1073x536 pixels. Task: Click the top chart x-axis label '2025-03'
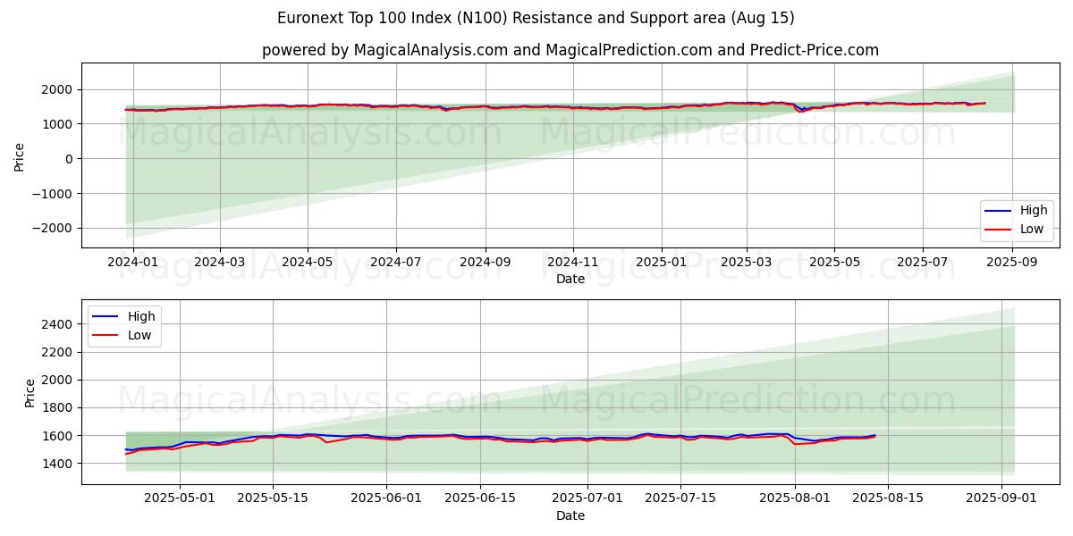pos(747,263)
